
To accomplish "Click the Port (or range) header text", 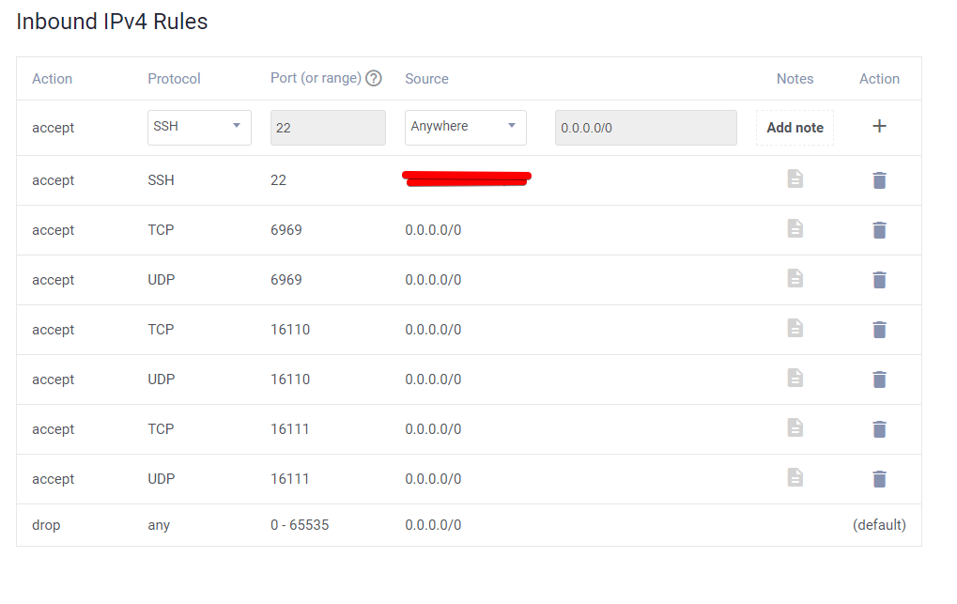I will pos(316,78).
